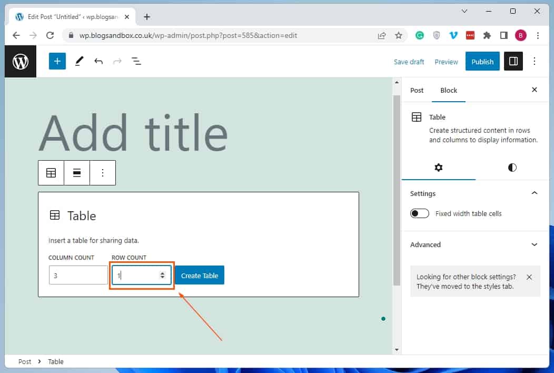Viewport: 554px width, 373px height.
Task: Click Post in the bottom breadcrumb
Action: tap(25, 362)
